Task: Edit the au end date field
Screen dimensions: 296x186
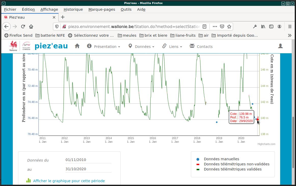Action: click(88, 169)
